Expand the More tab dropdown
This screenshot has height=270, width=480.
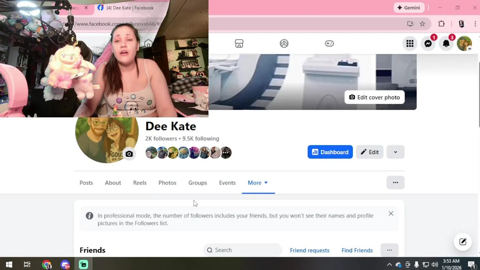click(258, 183)
